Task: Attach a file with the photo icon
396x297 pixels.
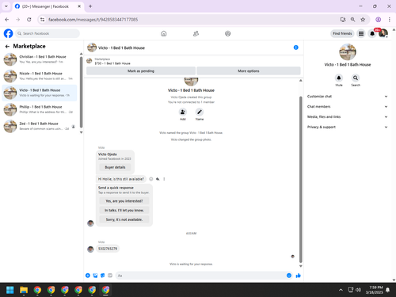Action: (x=95, y=276)
